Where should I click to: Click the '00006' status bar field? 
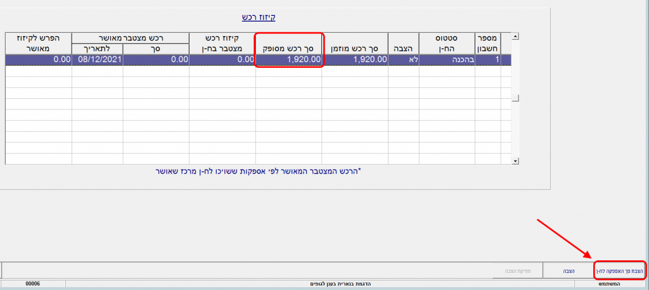pos(33,284)
